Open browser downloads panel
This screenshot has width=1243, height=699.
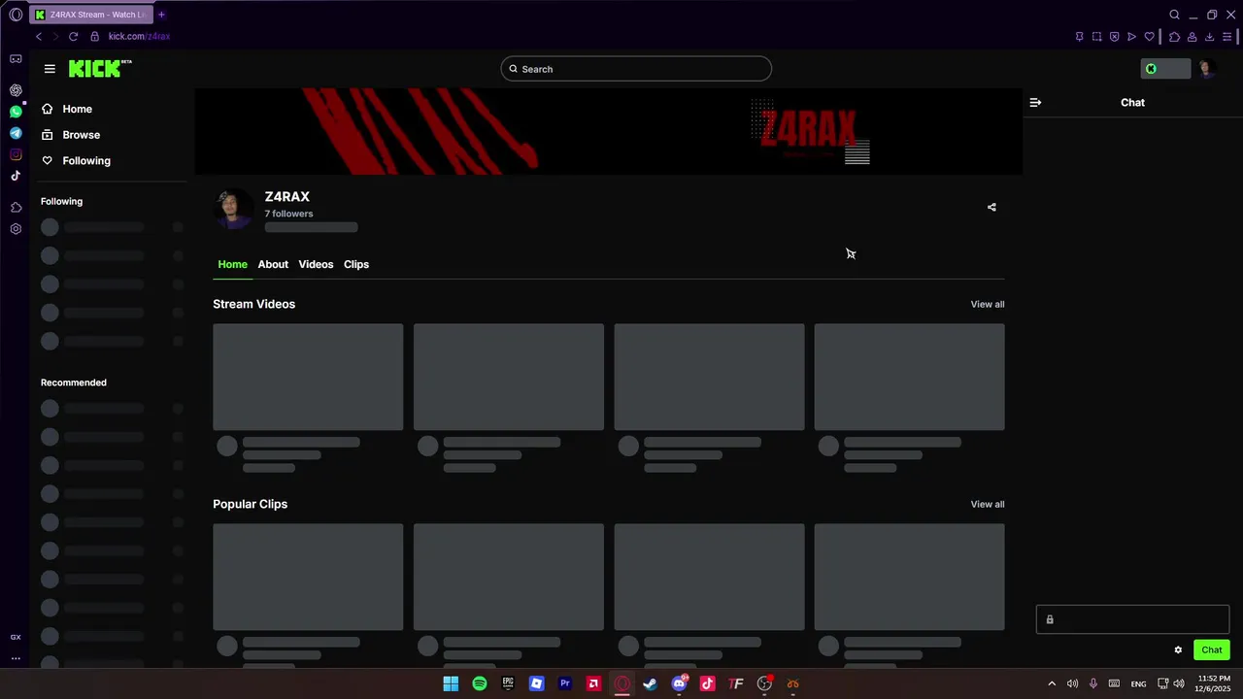(1209, 37)
